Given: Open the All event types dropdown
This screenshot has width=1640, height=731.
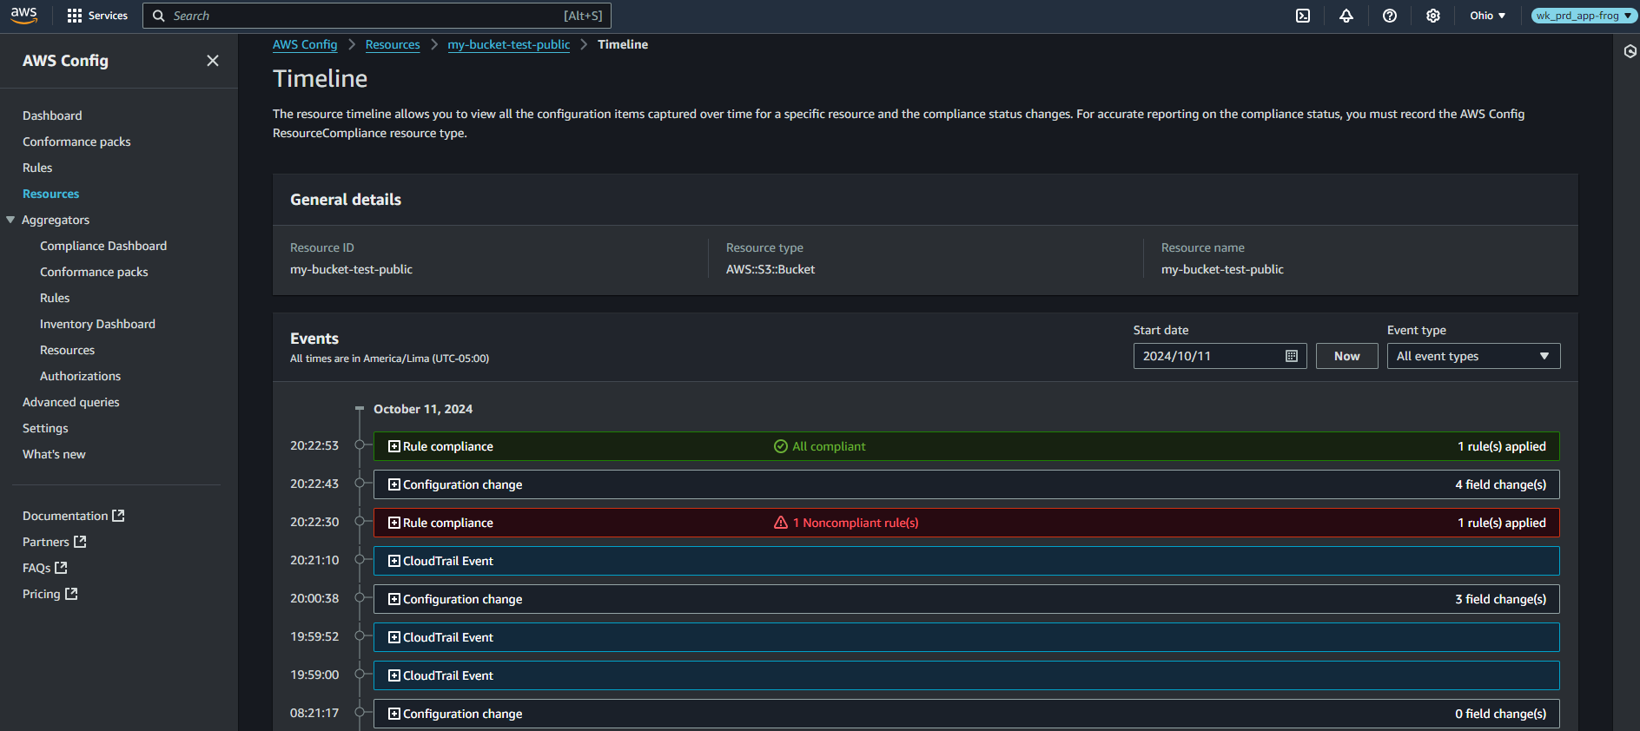Looking at the screenshot, I should click(x=1473, y=356).
